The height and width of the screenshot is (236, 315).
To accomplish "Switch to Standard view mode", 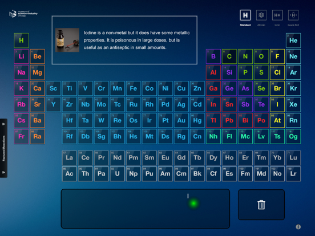I will coord(245,15).
